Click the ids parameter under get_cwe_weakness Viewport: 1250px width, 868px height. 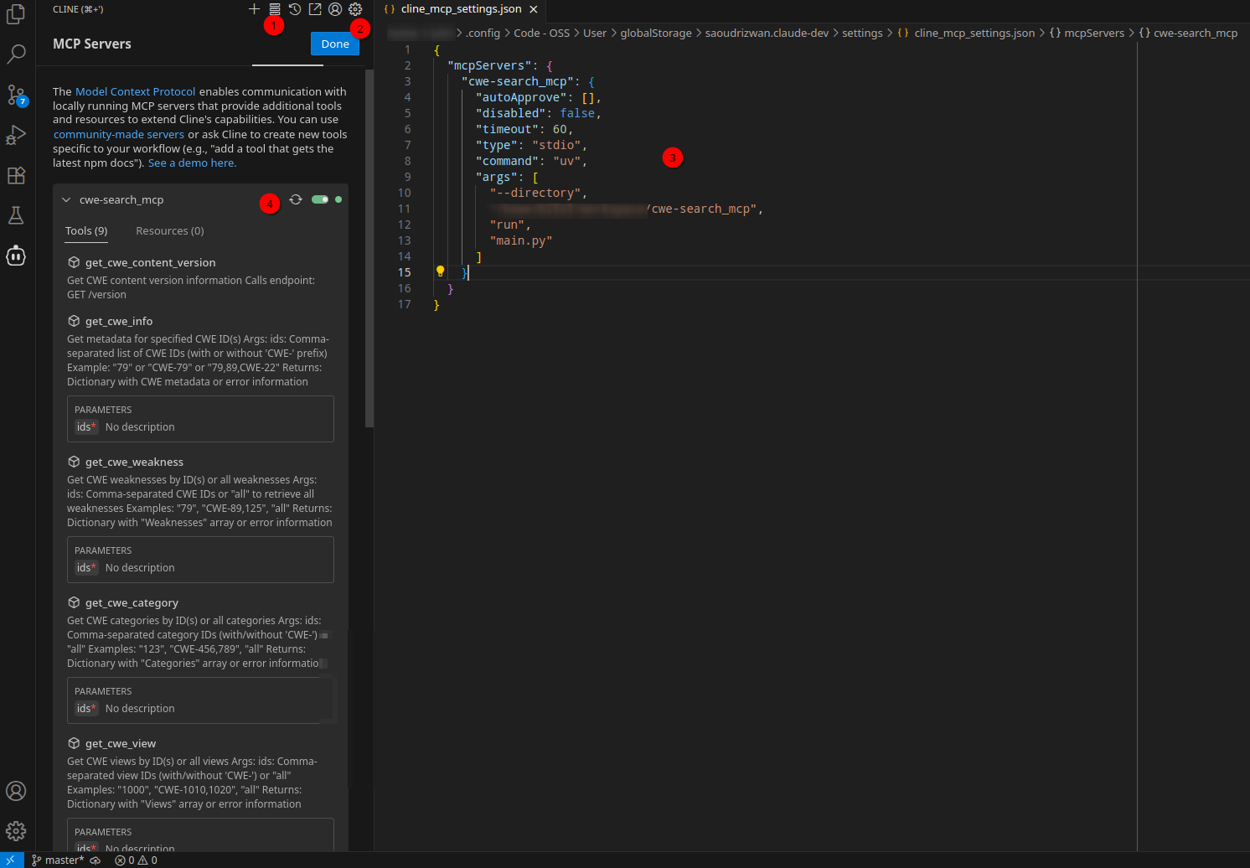coord(87,568)
